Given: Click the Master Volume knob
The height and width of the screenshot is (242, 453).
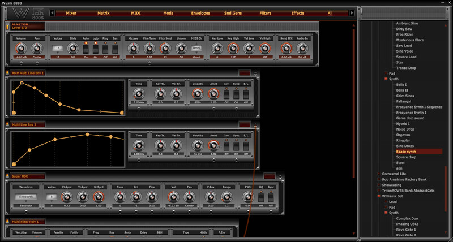Looking at the screenshot, I should pos(21,49).
